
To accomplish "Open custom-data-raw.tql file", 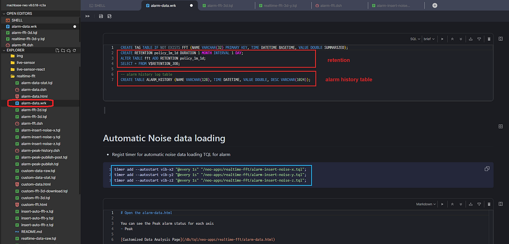I will pyautogui.click(x=38, y=171).
